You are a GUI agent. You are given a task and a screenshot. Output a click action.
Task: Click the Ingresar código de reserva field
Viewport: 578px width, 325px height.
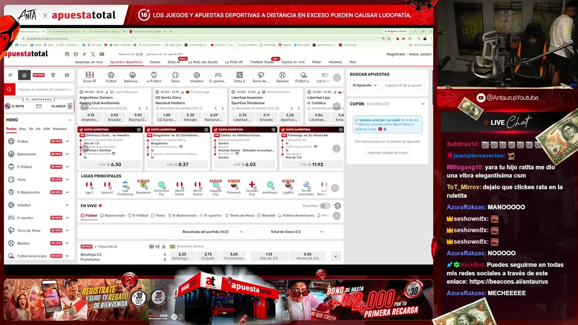tap(387, 153)
